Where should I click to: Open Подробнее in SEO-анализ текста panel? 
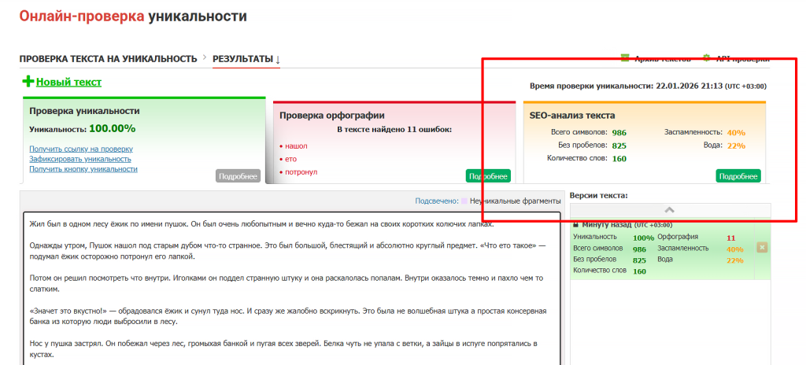point(738,176)
